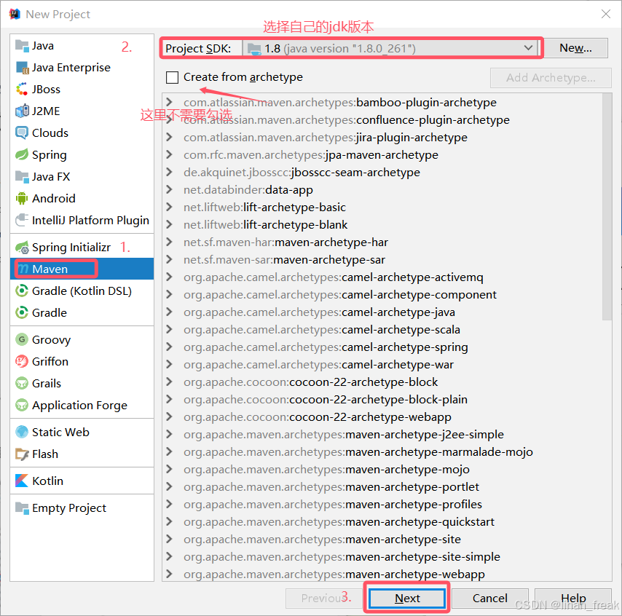Switch to the Spring Initializr label
This screenshot has width=622, height=616.
[x=71, y=248]
